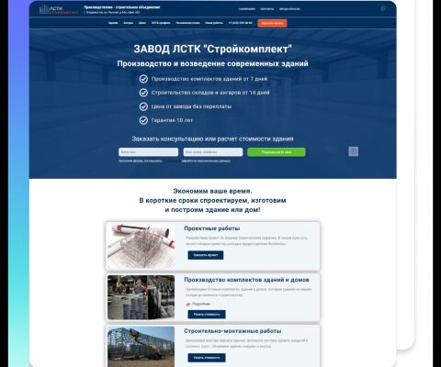Click the Строительство складов и ангаров от 14 дней line

[210, 93]
